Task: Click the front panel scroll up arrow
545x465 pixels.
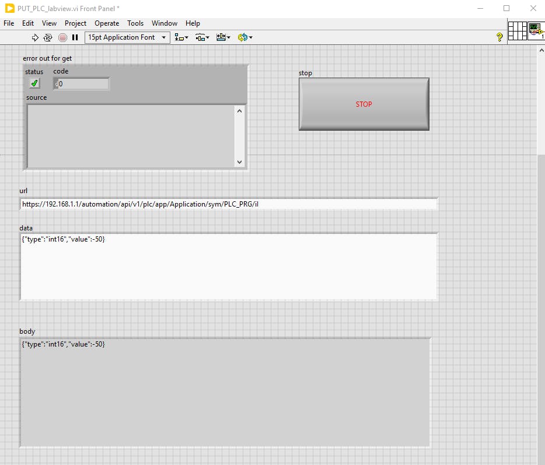Action: tap(541, 50)
